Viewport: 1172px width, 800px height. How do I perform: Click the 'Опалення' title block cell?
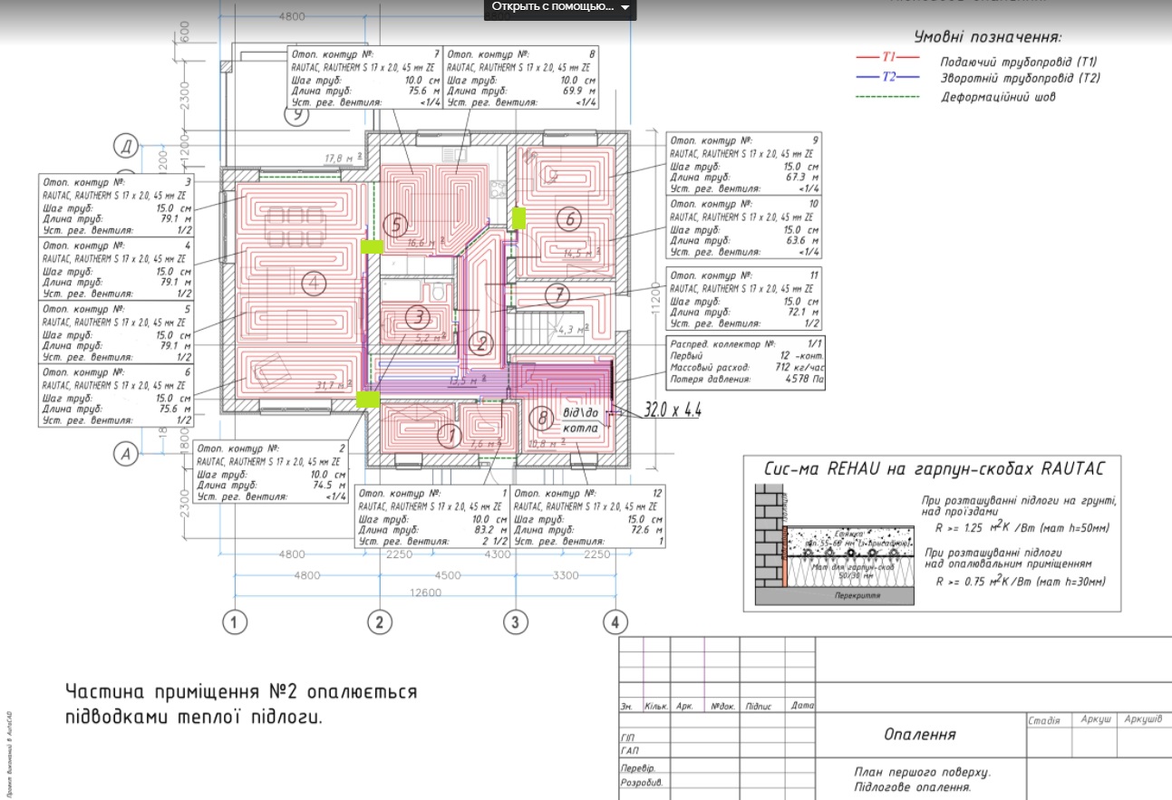coord(920,734)
